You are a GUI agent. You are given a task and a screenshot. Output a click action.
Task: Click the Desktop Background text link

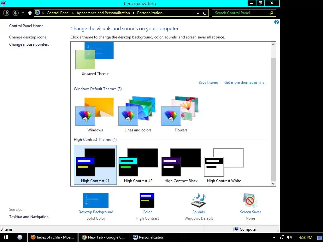pyautogui.click(x=96, y=212)
